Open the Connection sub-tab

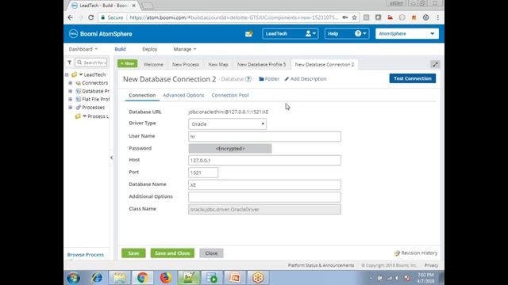point(142,95)
